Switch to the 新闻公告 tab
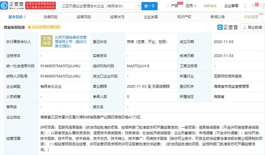The image size is (265, 155). pyautogui.click(x=218, y=17)
